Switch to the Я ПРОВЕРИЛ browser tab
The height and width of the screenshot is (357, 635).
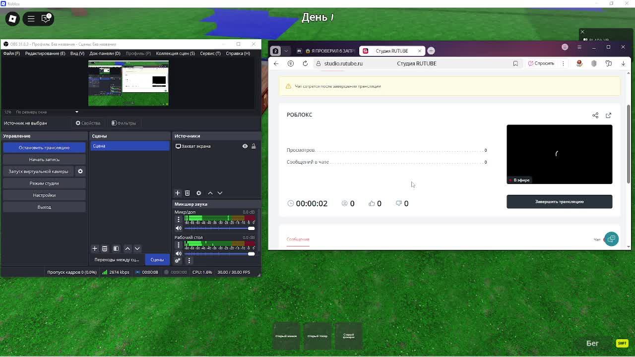[326, 51]
